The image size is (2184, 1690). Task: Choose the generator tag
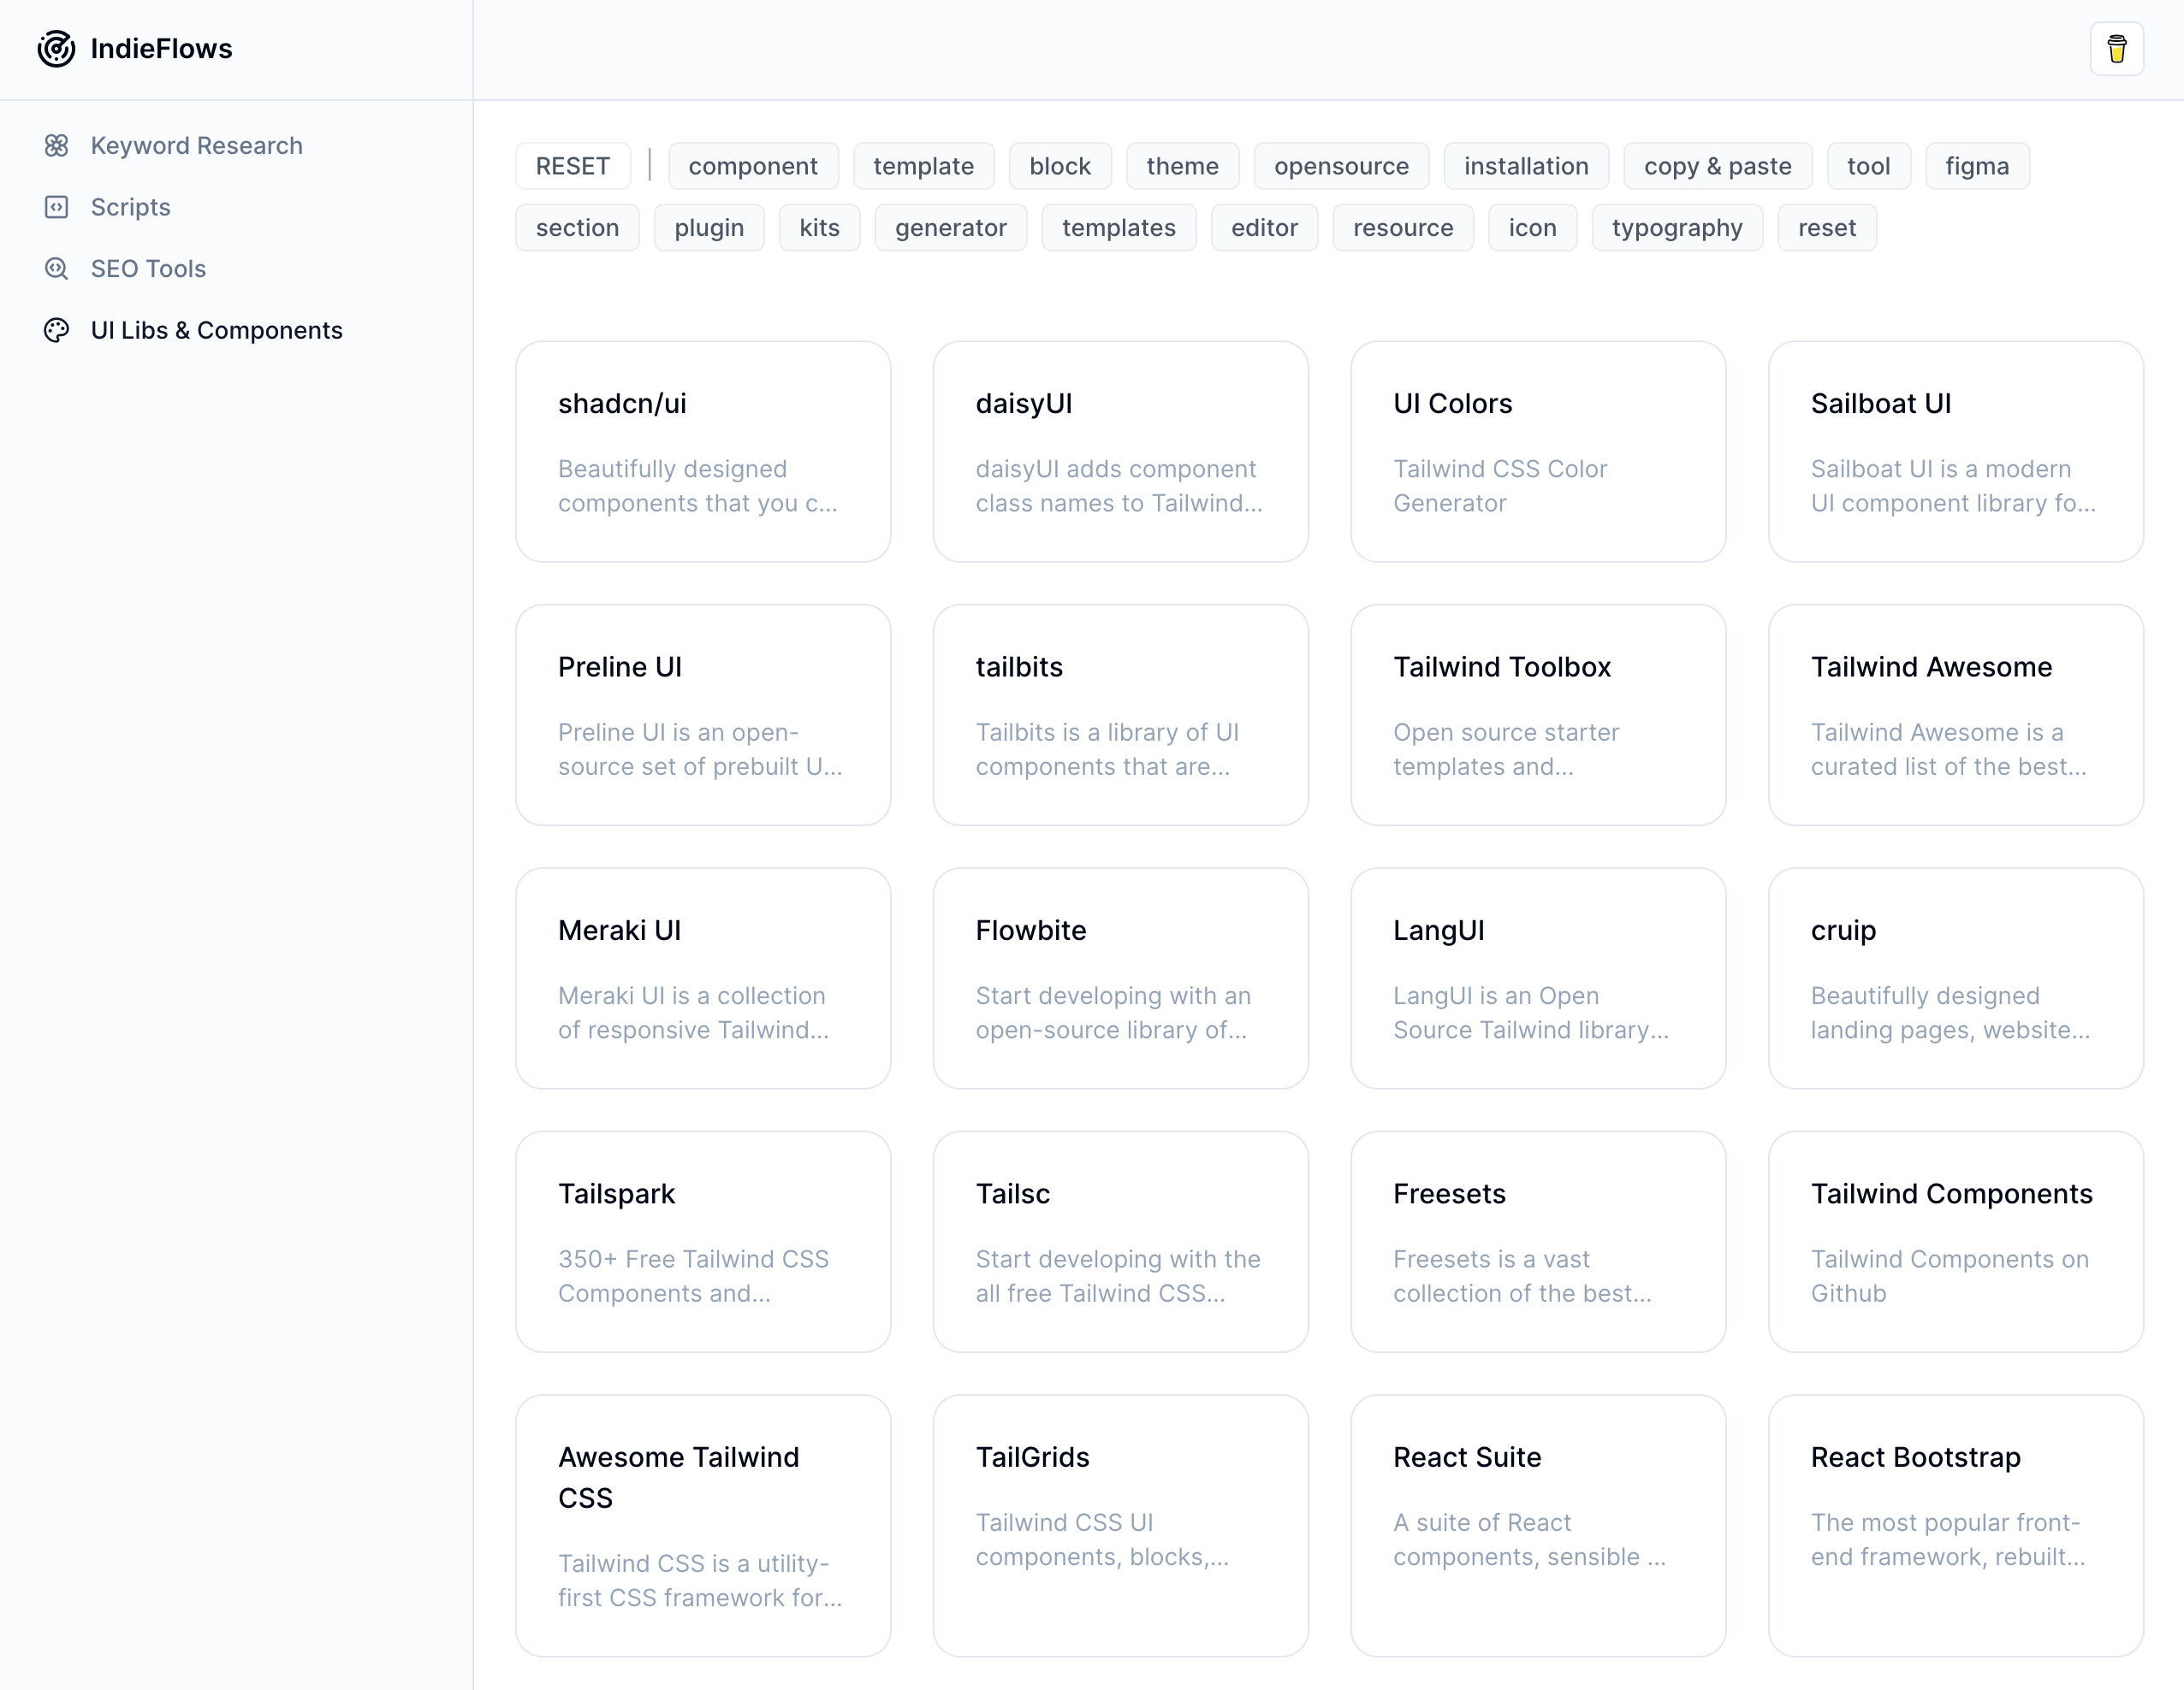[950, 227]
